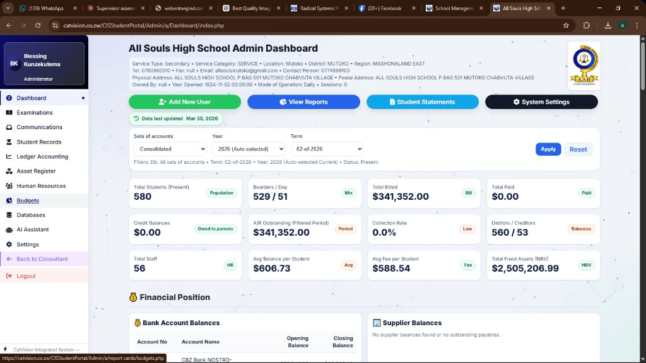Viewport: 646px width, 363px height.
Task: Click the Budgets pie chart icon
Action: (x=9, y=200)
